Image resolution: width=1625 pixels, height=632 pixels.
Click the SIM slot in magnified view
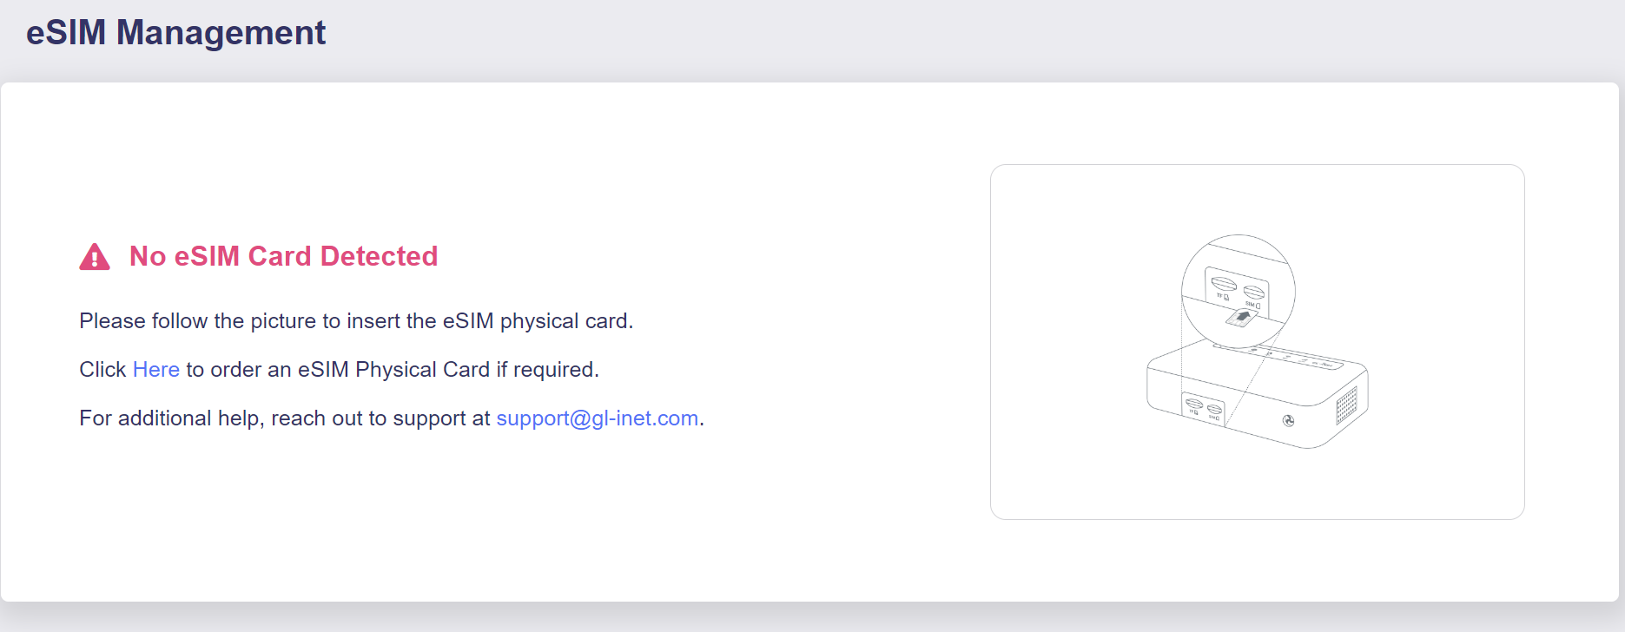tap(1254, 293)
